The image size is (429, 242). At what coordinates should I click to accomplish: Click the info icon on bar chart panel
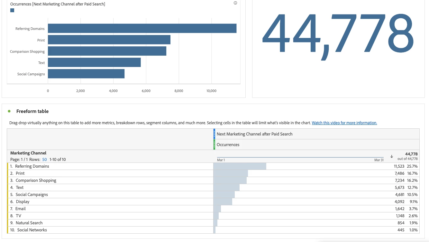tap(235, 3)
